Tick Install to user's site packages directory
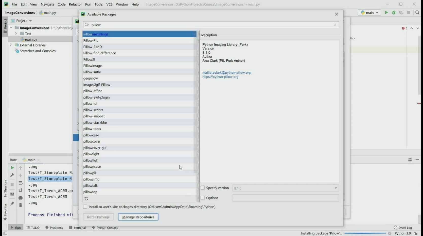This screenshot has width=423, height=236. click(85, 207)
